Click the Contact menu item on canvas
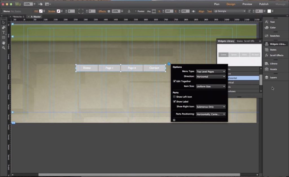 (154, 68)
